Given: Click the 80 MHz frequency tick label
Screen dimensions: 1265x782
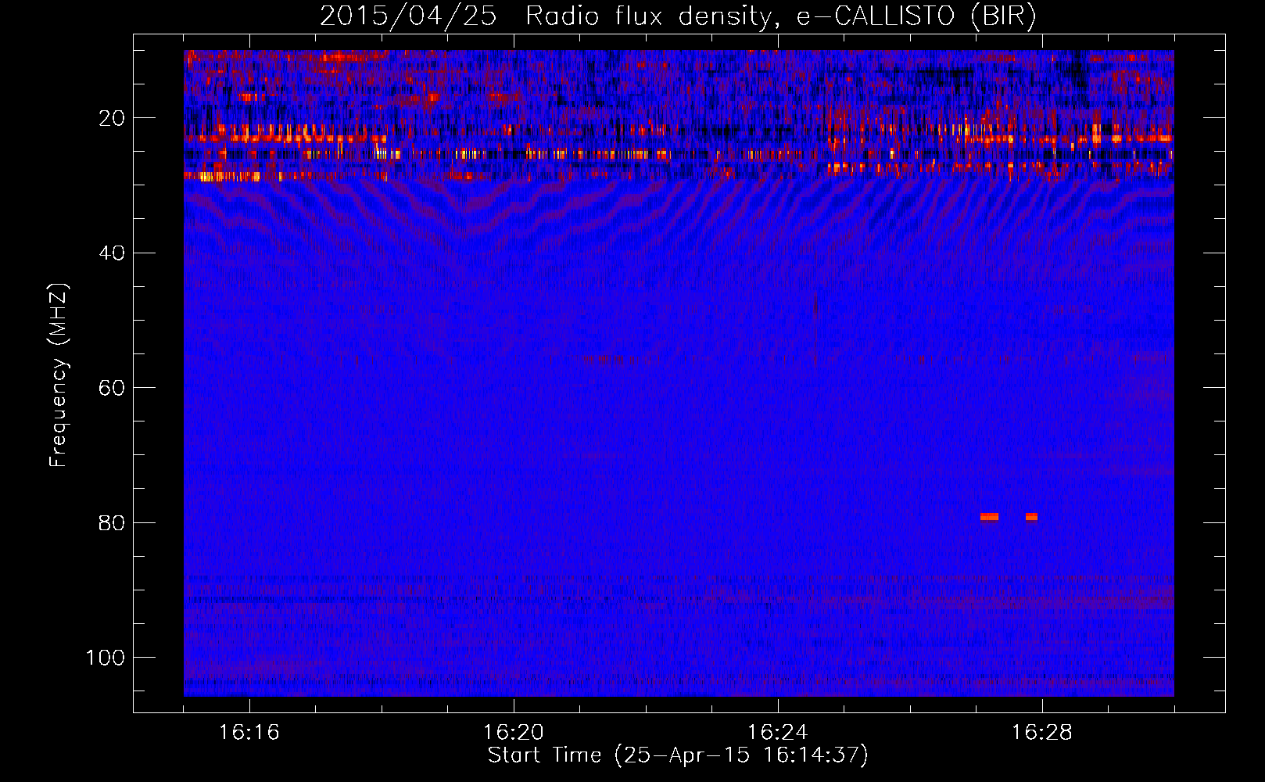Looking at the screenshot, I should point(112,523).
